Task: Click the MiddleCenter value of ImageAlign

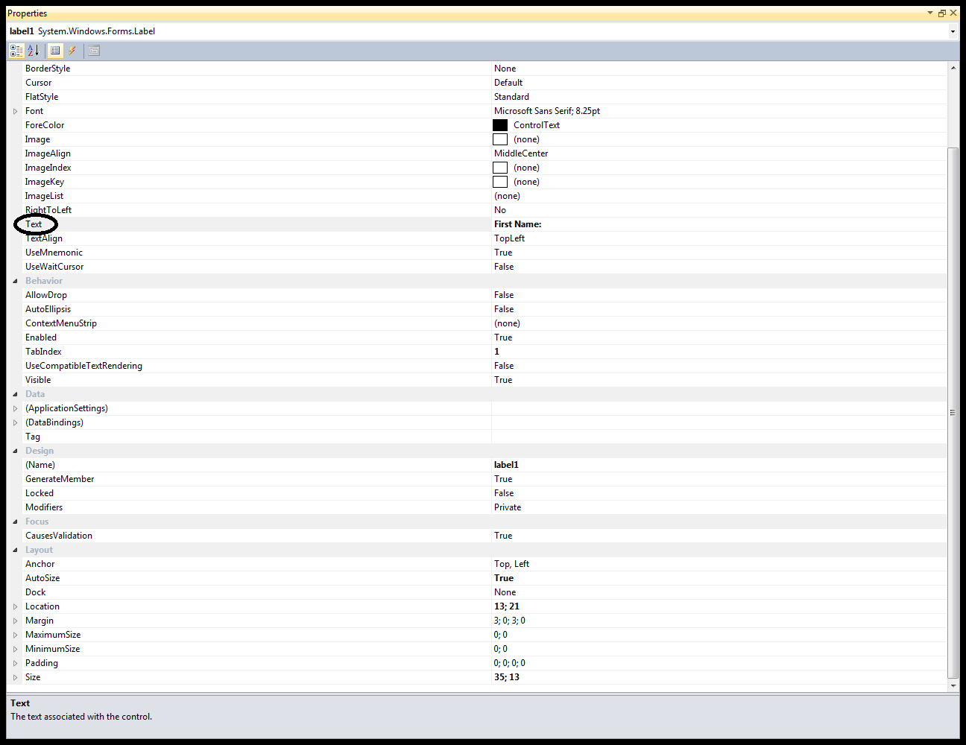Action: [x=521, y=153]
